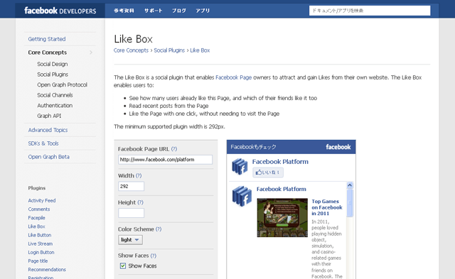Open Social Channels sidebar item

click(x=55, y=95)
